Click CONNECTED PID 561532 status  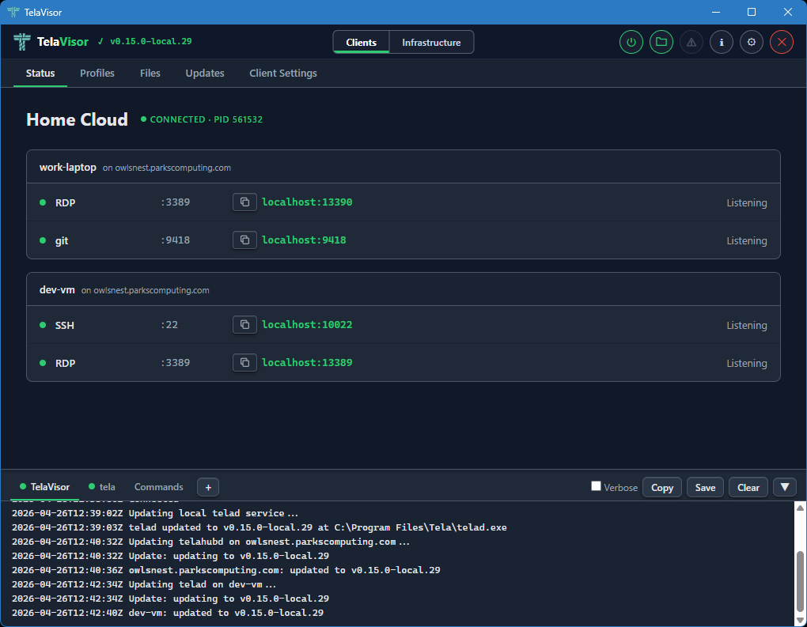(x=202, y=119)
